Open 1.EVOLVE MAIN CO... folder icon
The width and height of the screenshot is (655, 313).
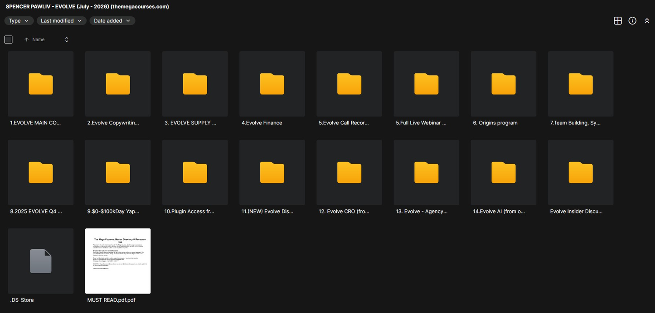click(x=41, y=84)
